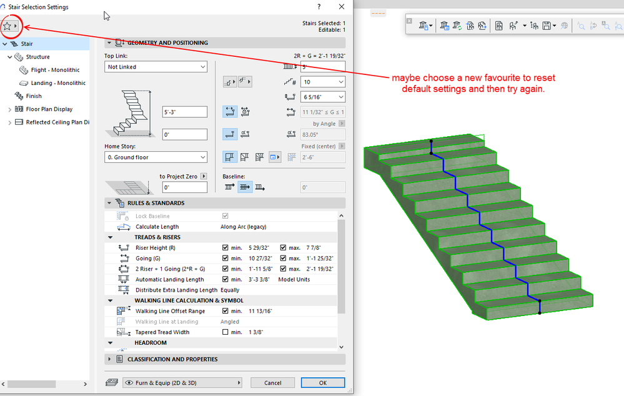Click the chair list icon in toolbar

535,26
